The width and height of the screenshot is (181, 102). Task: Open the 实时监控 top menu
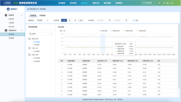(73, 3)
